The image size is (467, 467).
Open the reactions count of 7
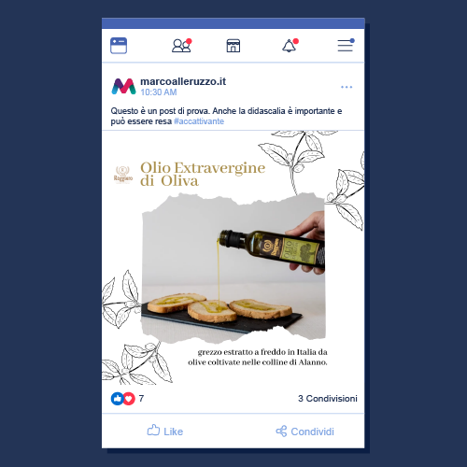point(141,399)
